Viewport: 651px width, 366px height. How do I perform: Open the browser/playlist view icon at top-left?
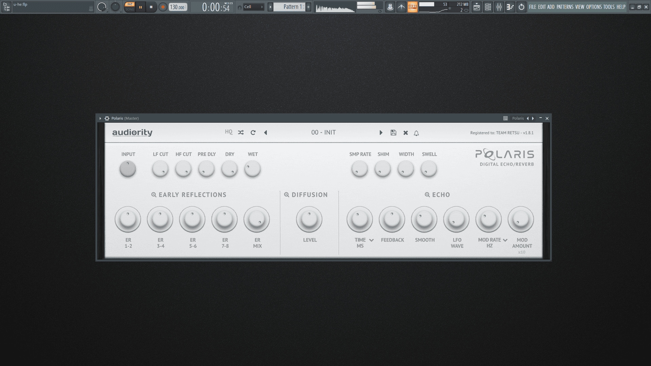tap(6, 7)
